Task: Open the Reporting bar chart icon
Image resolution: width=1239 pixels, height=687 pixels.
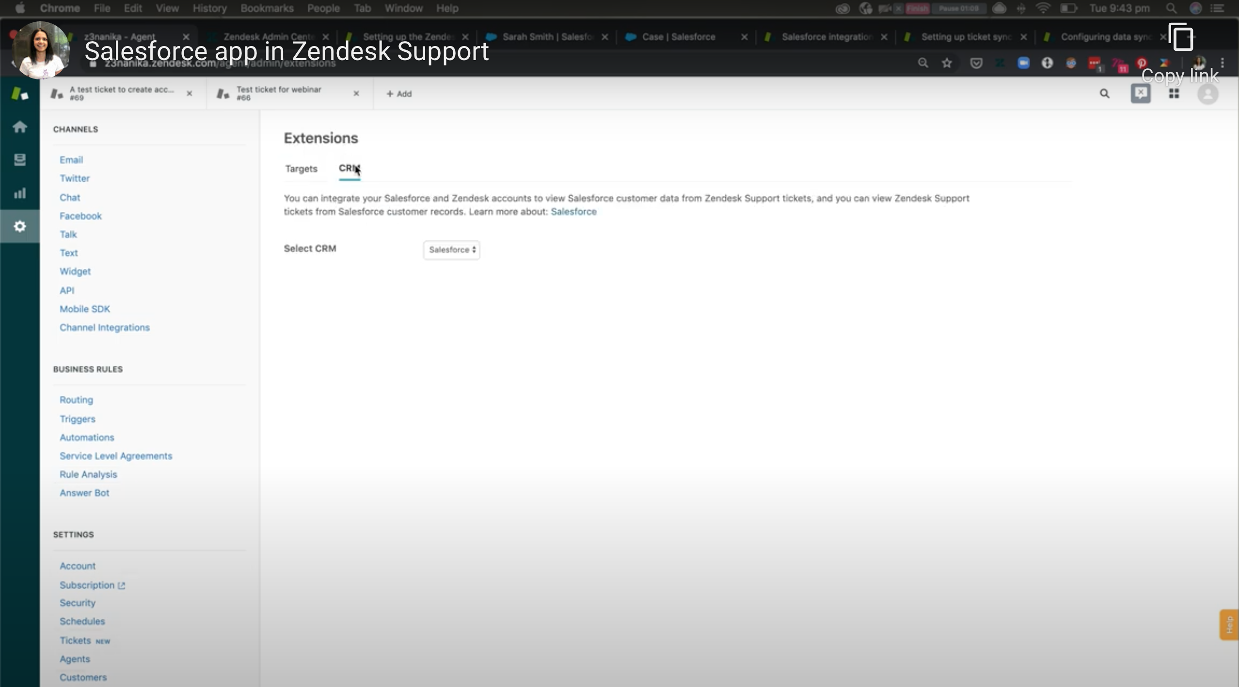Action: pos(20,193)
